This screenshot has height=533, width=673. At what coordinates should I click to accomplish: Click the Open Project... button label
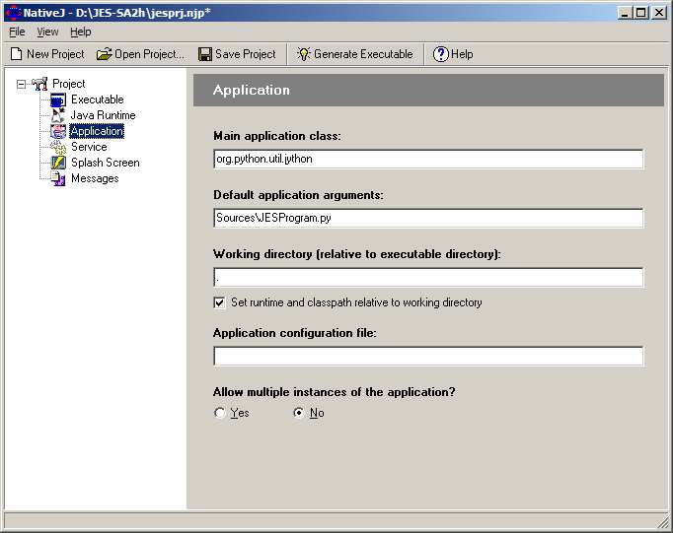pos(149,54)
